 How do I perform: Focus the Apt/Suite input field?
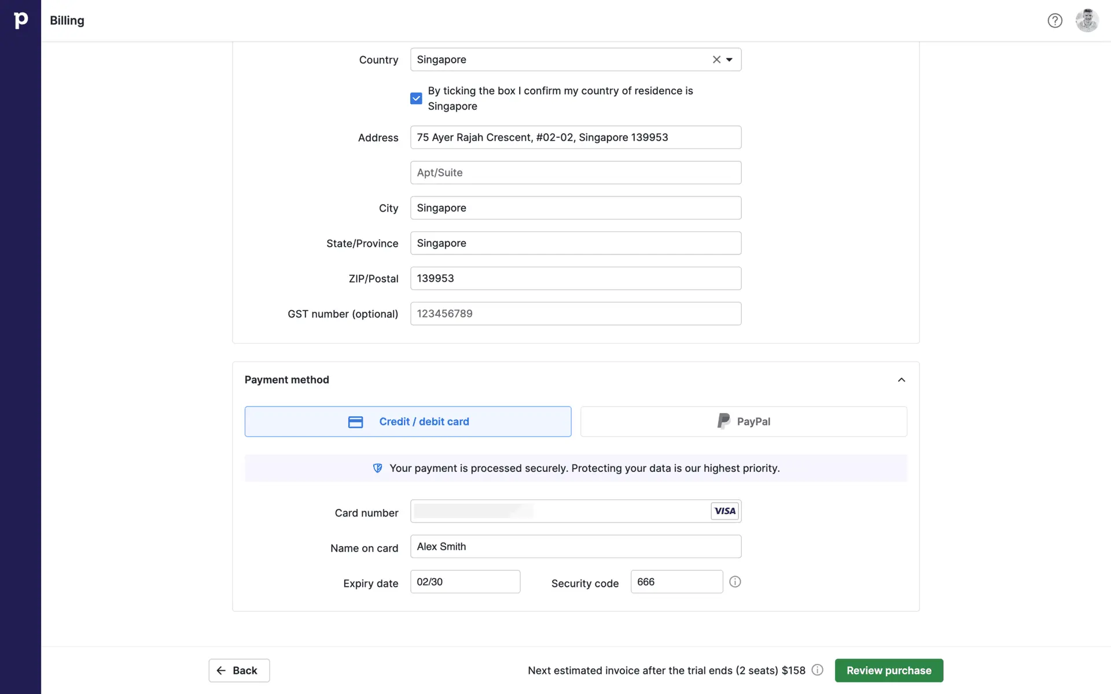[575, 172]
